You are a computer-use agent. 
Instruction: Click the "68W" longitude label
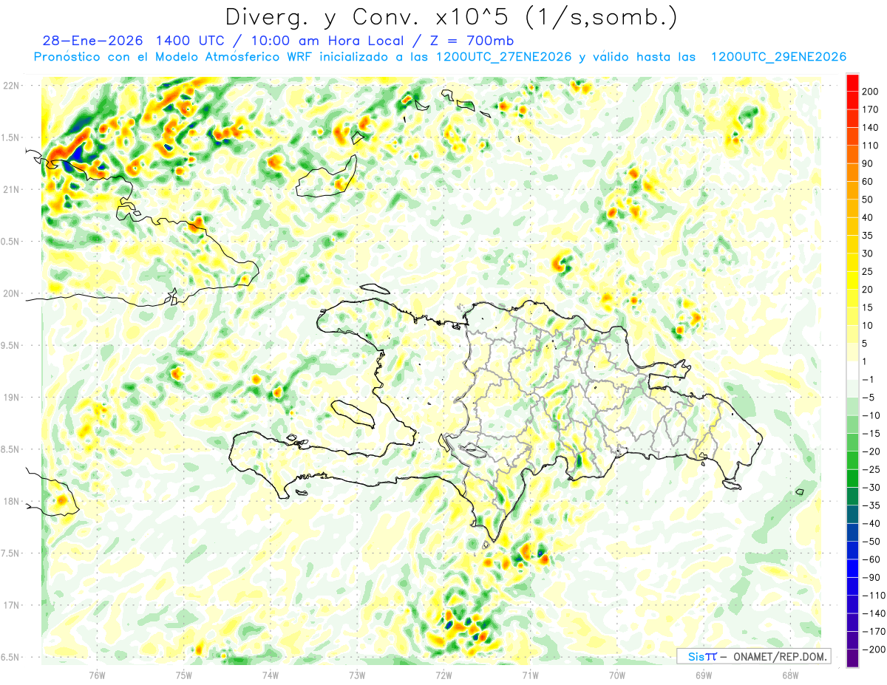[x=790, y=675]
